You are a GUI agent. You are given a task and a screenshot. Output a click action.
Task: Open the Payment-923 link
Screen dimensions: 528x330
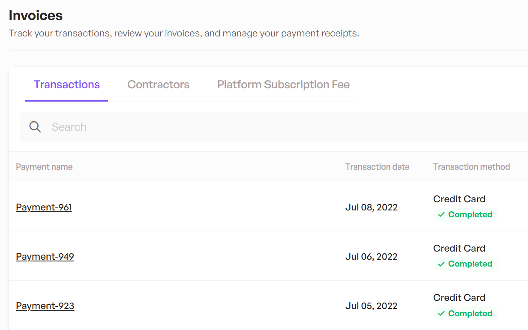[45, 306]
